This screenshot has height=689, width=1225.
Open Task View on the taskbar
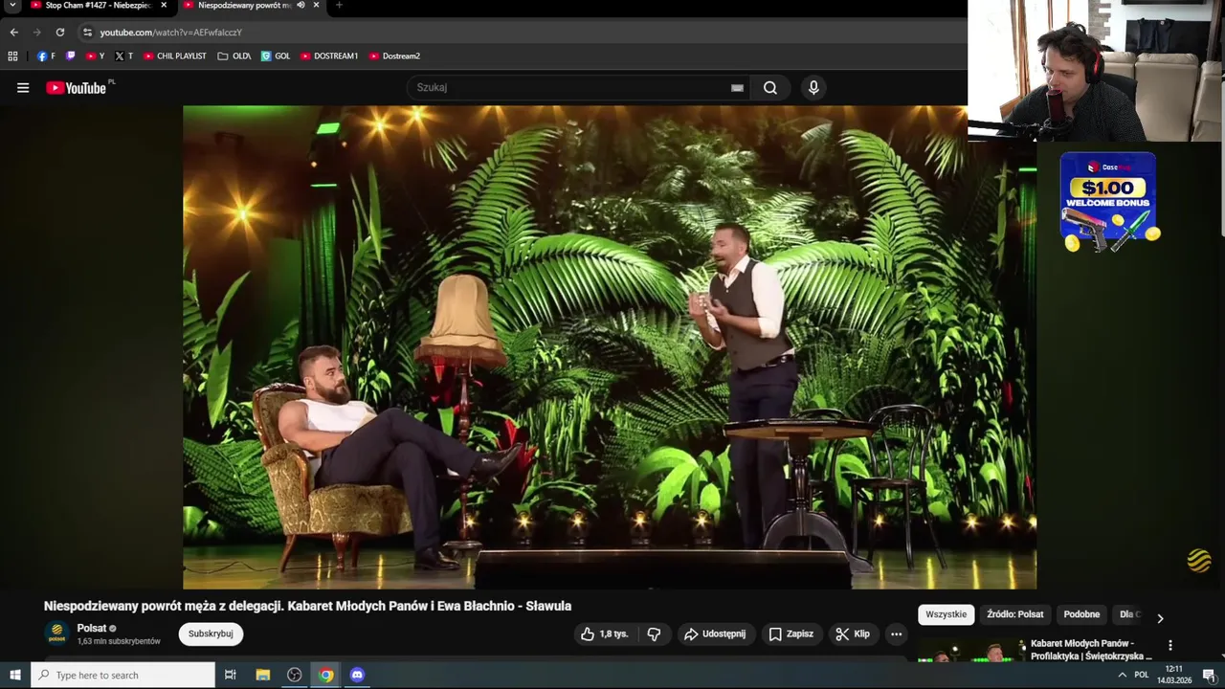point(231,675)
